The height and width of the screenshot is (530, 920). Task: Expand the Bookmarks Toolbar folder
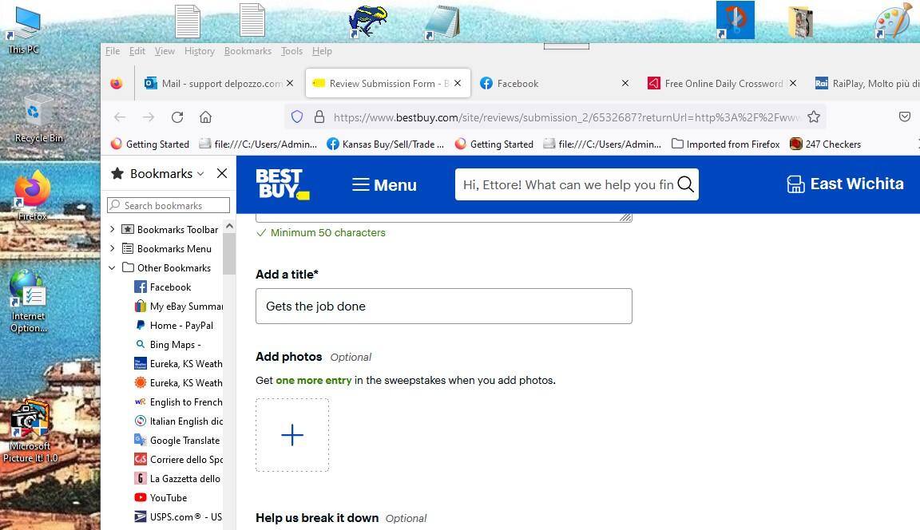113,230
